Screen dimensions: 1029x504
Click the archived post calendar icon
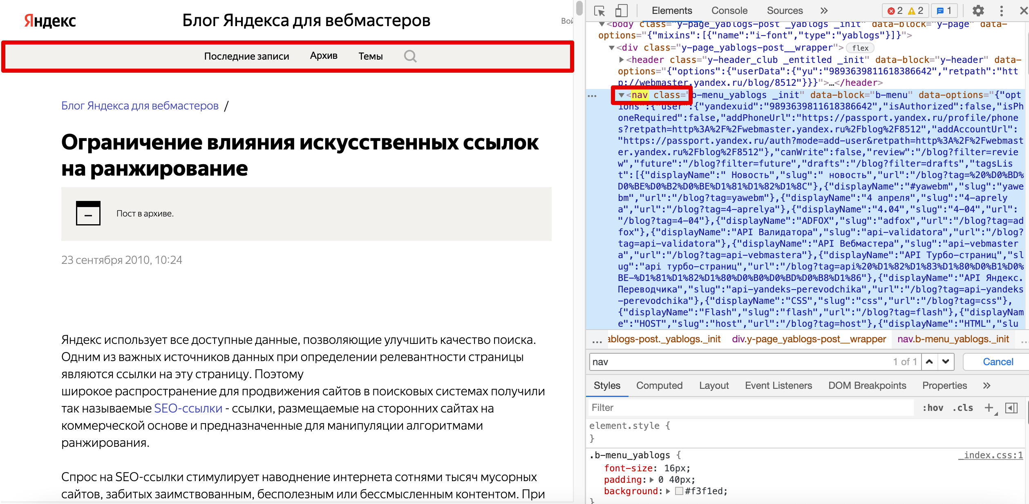pos(88,213)
